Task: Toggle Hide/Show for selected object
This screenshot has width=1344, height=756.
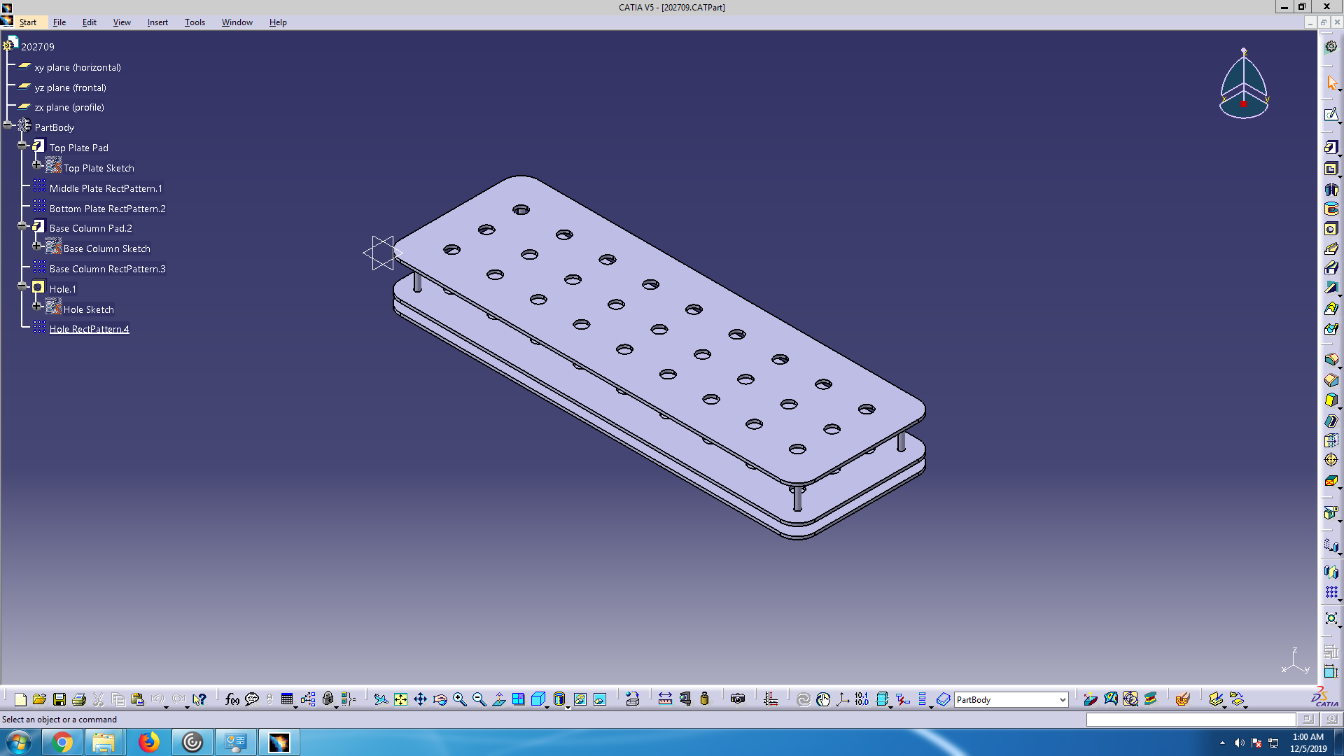Action: point(580,699)
